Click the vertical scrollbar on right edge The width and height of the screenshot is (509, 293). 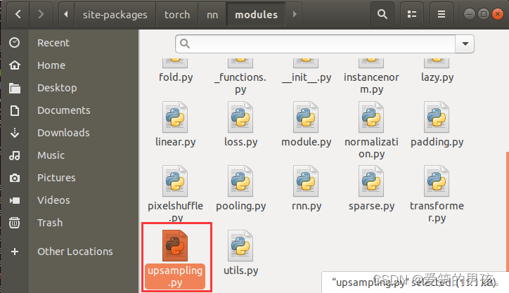pyautogui.click(x=508, y=211)
